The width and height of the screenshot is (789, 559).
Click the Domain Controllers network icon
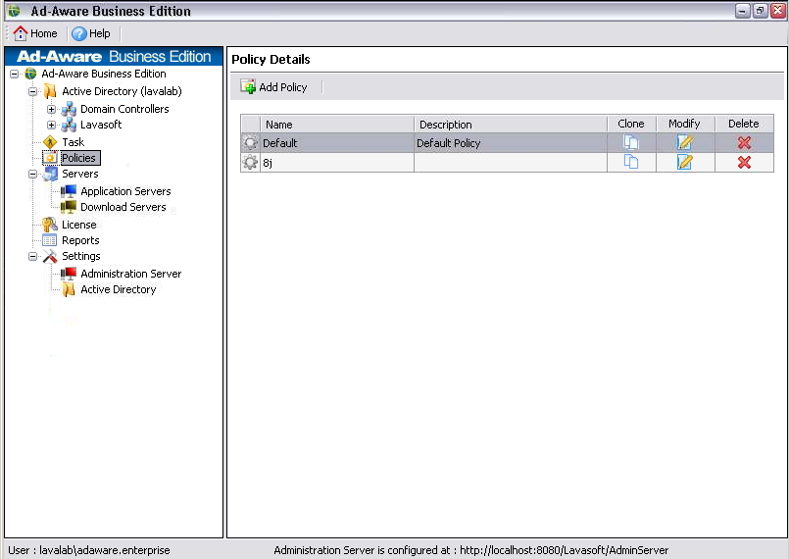click(x=69, y=109)
